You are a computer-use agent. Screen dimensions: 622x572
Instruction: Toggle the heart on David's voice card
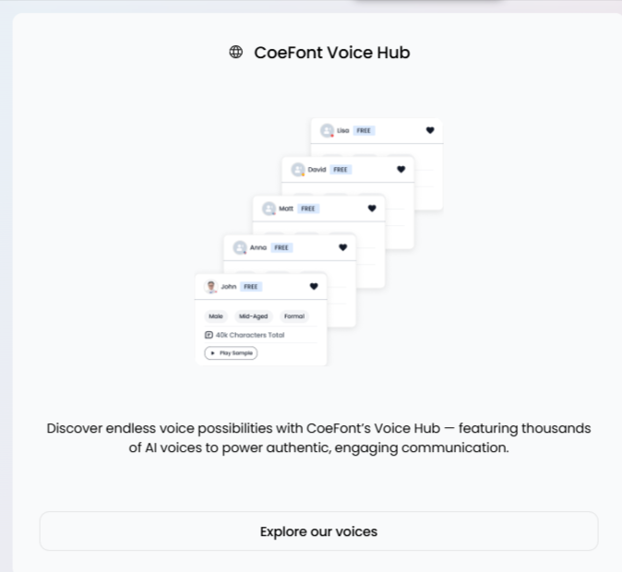tap(401, 170)
